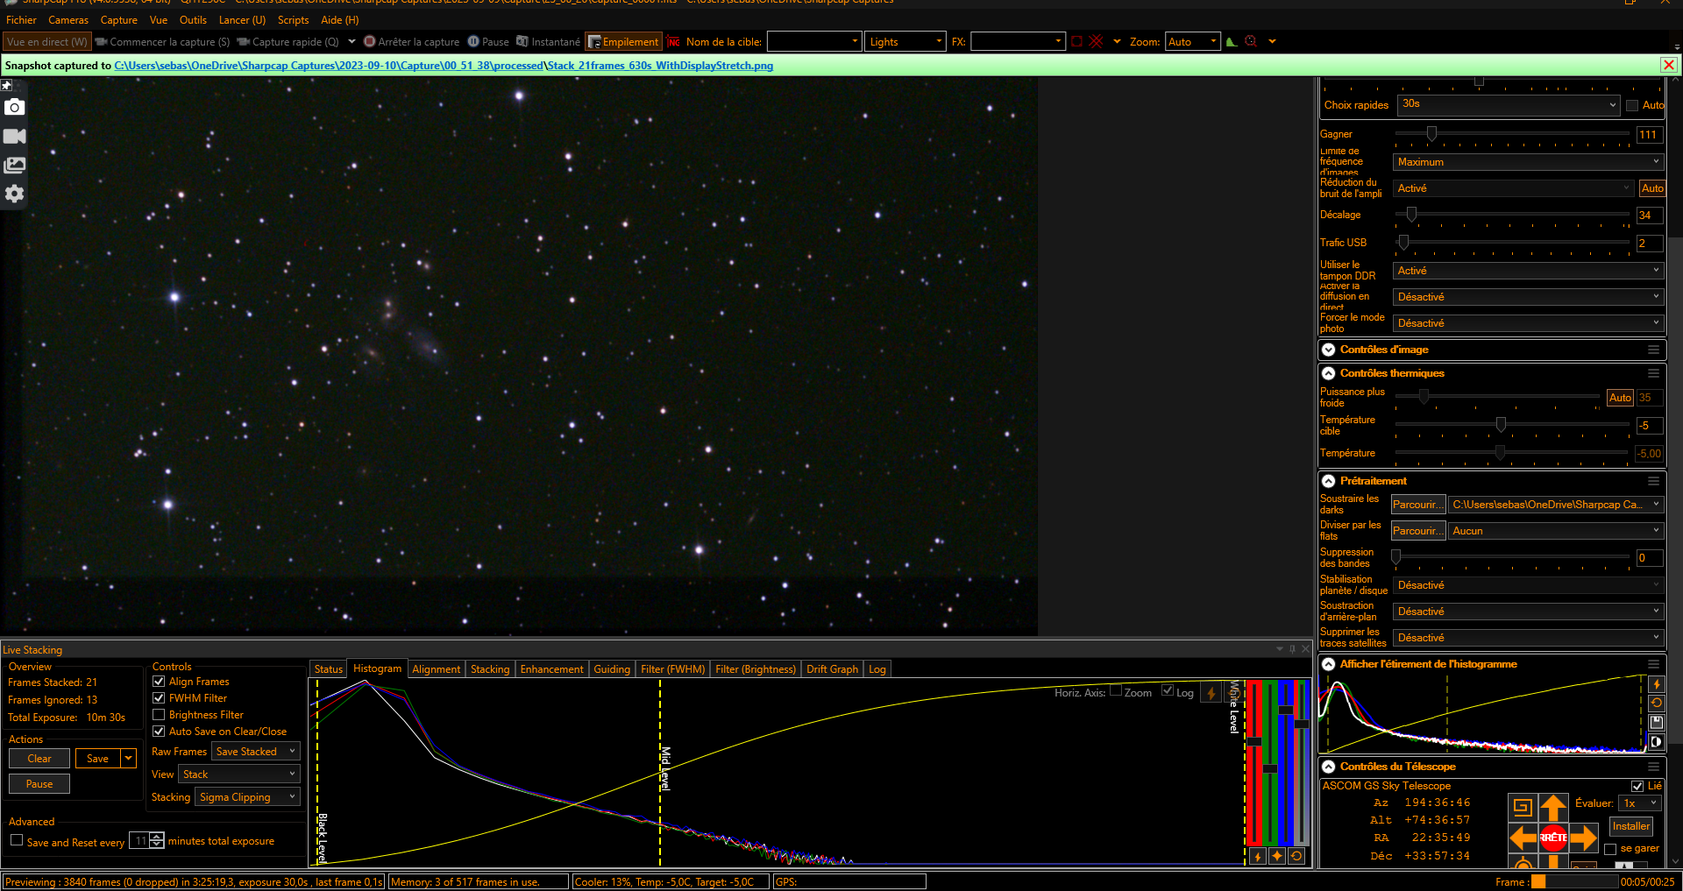Viewport: 1683px width, 891px height.
Task: Toggle the telescope Lié checkbox
Action: [x=1637, y=786]
